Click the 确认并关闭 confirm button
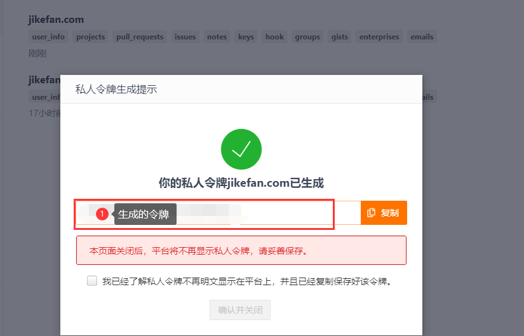 point(240,310)
